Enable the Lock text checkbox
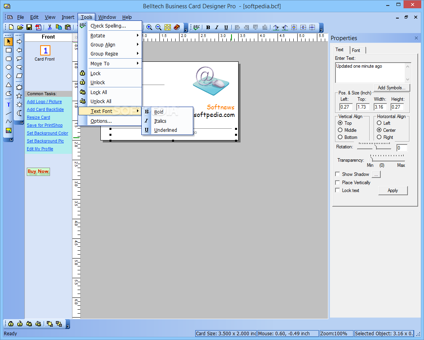The height and width of the screenshot is (340, 424). tap(337, 190)
